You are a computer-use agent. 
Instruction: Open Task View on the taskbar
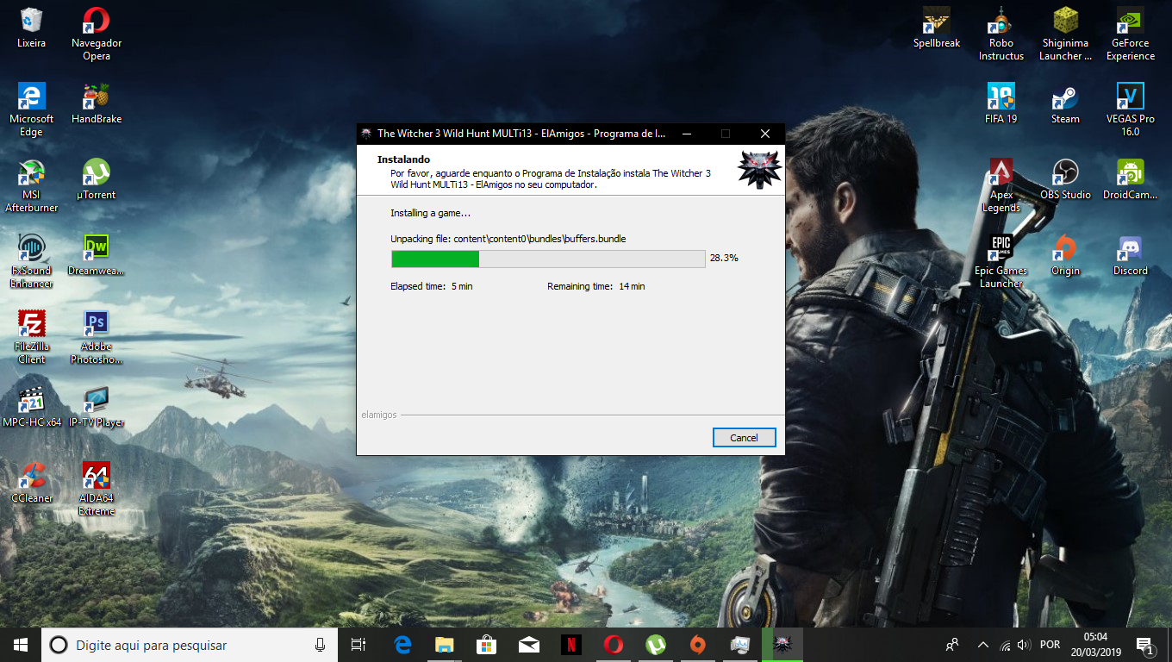[x=358, y=645]
